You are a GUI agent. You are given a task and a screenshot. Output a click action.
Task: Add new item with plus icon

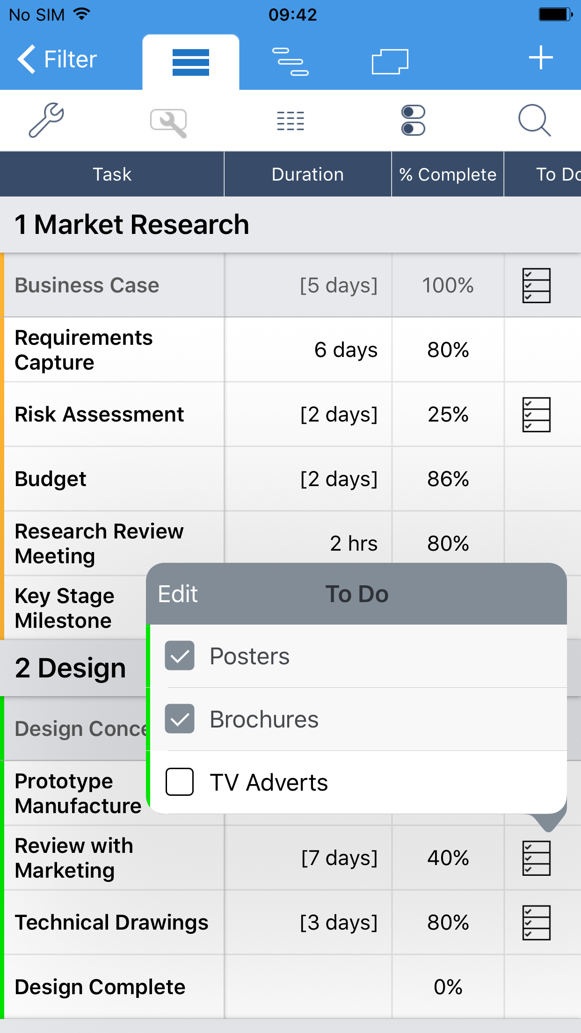[x=541, y=58]
